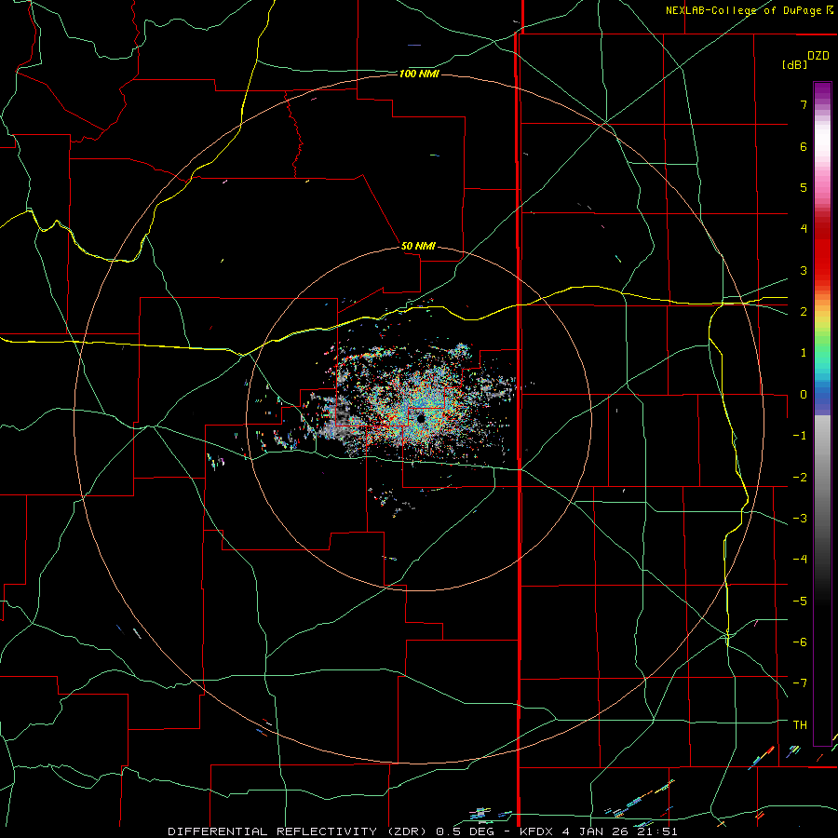Click the [dB] units label
The height and width of the screenshot is (838, 838).
794,64
